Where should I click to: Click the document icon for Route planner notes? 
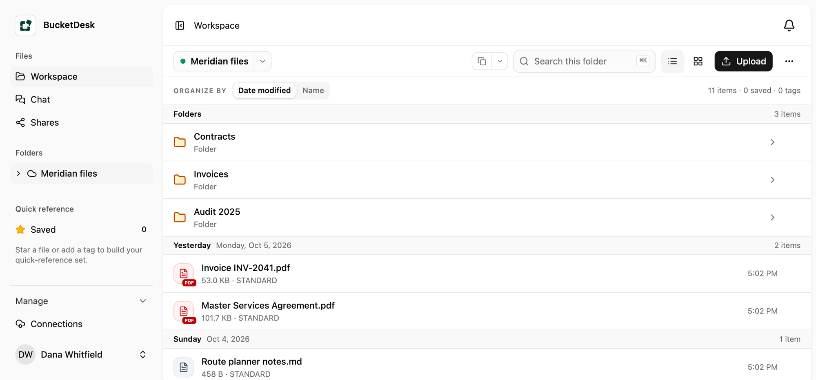tap(184, 367)
